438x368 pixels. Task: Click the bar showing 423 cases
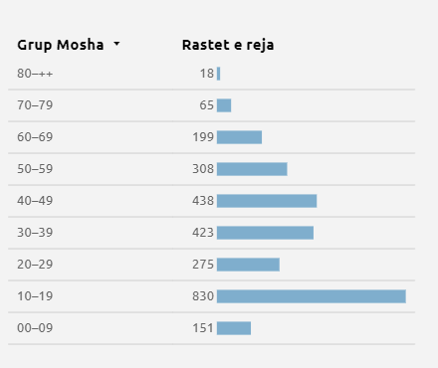click(265, 233)
